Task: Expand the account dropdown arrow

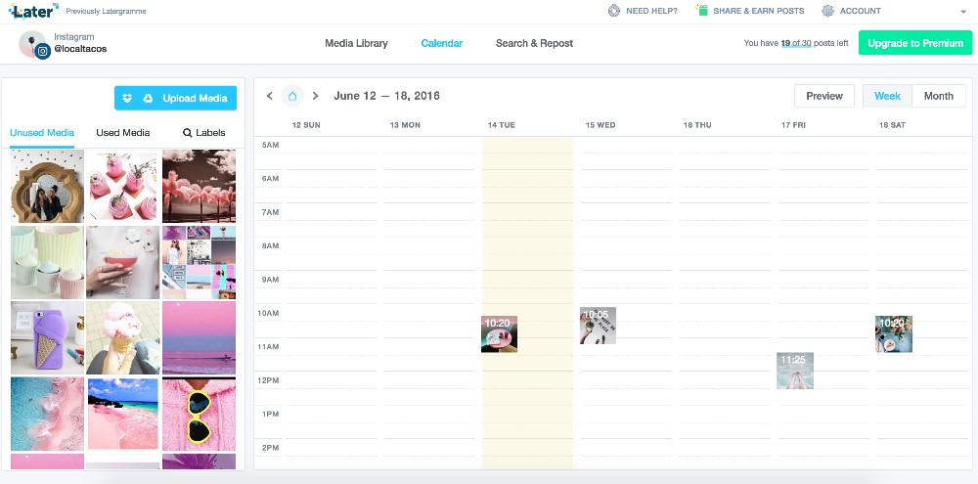Action: (963, 12)
